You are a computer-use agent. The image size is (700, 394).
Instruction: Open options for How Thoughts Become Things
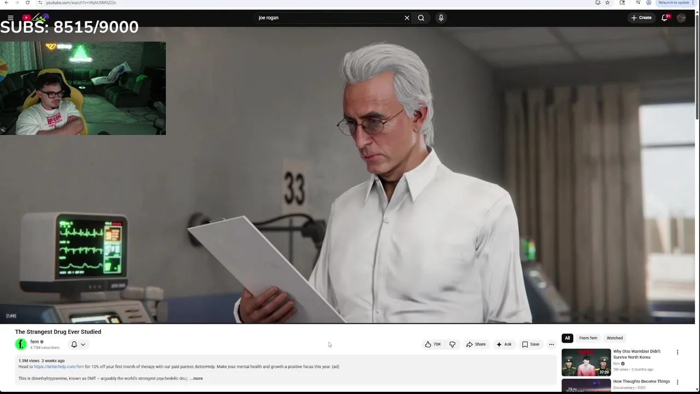(x=677, y=382)
